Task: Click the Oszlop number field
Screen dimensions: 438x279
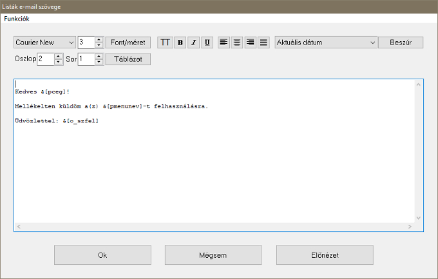Action: (45, 59)
